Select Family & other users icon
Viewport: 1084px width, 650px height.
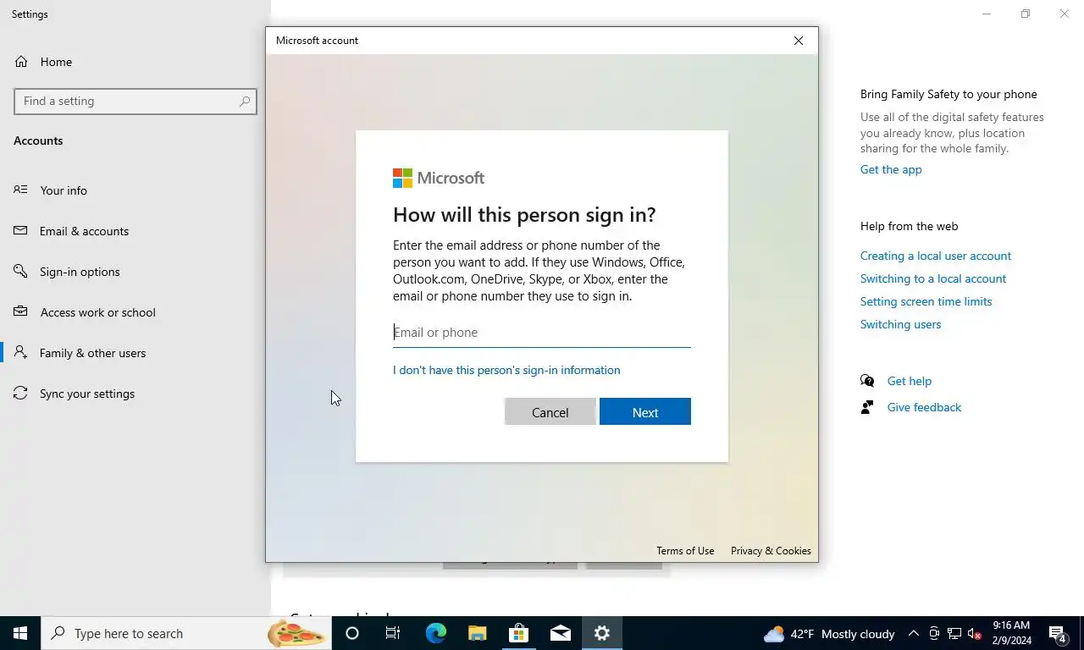click(21, 352)
